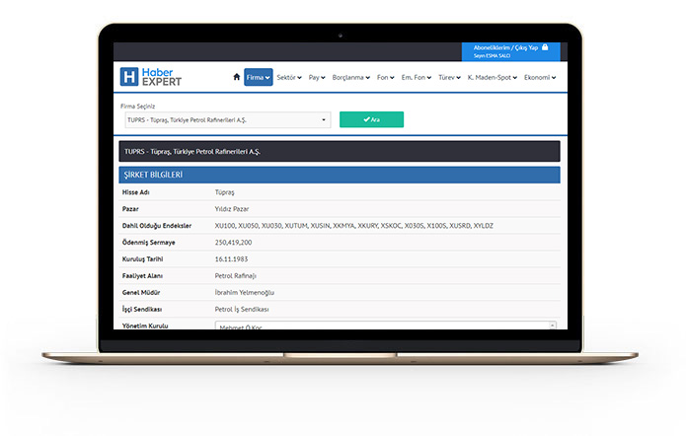Image resolution: width=686 pixels, height=436 pixels.
Task: Click the Yıldız Pazar market value
Action: tap(232, 209)
